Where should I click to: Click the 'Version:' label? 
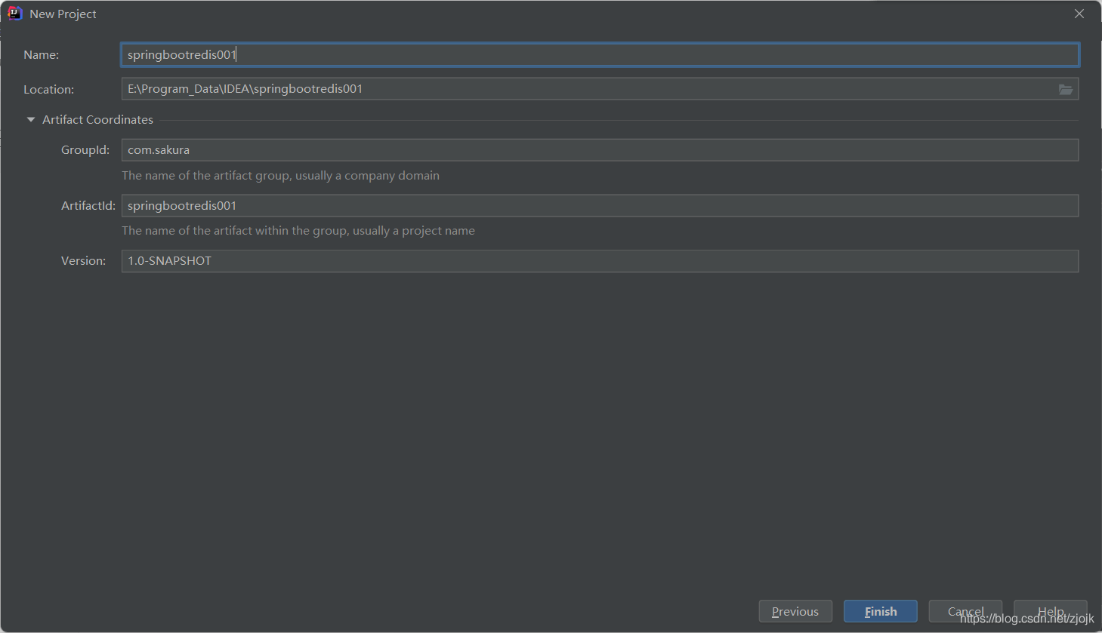[x=84, y=261]
